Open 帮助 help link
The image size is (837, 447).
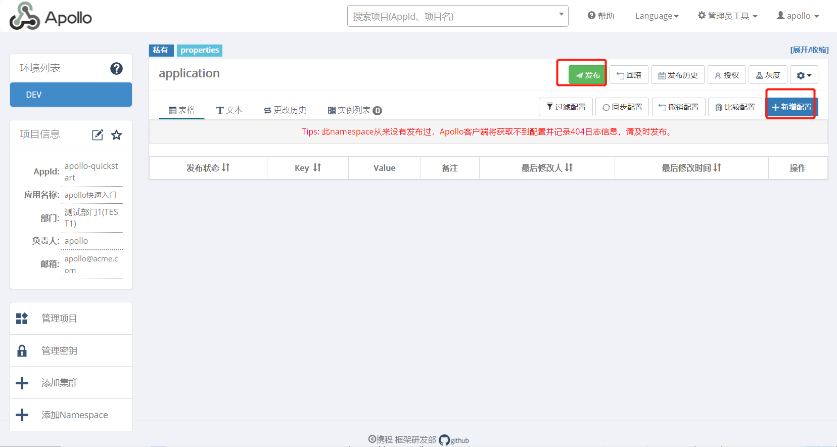click(x=601, y=16)
